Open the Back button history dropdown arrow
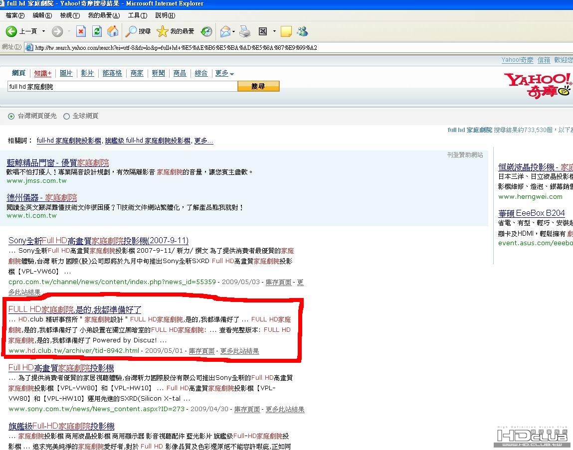573x450 pixels. (x=43, y=31)
